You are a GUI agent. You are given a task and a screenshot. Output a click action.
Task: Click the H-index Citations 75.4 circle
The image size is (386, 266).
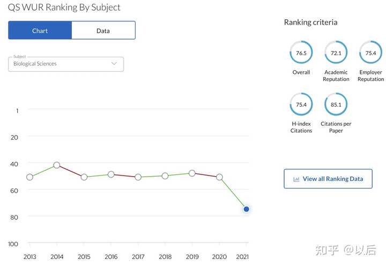click(x=301, y=104)
